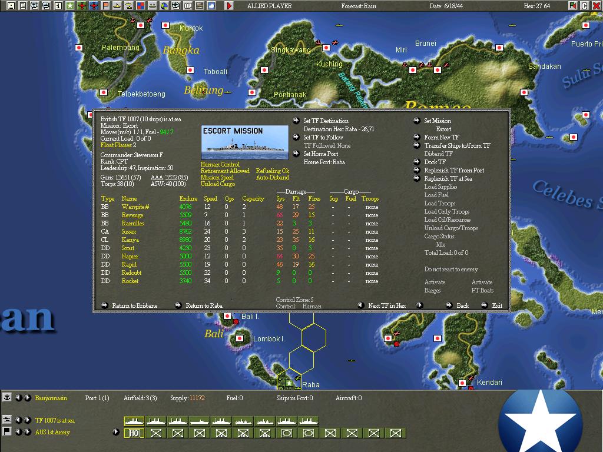Screen dimensions: 603x452
Task: Toggle Human Control setting
Action: point(220,164)
